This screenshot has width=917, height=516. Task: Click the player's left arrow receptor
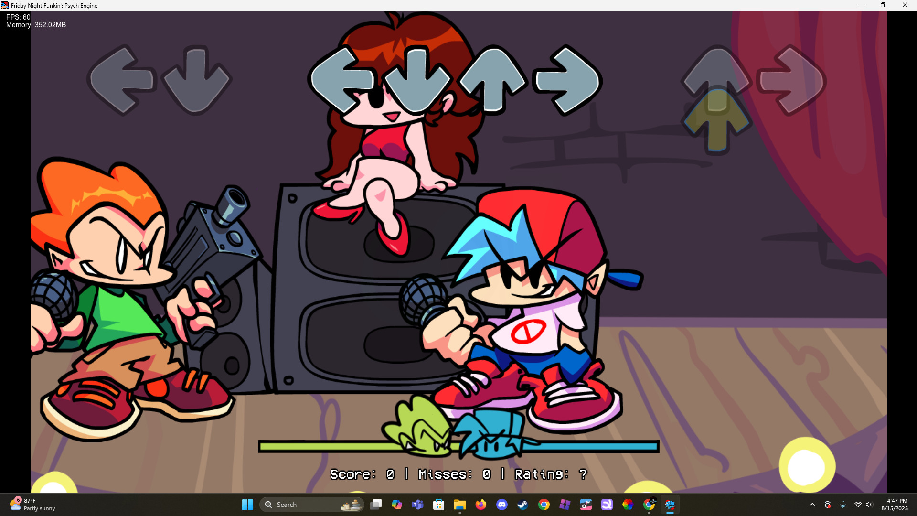(342, 80)
